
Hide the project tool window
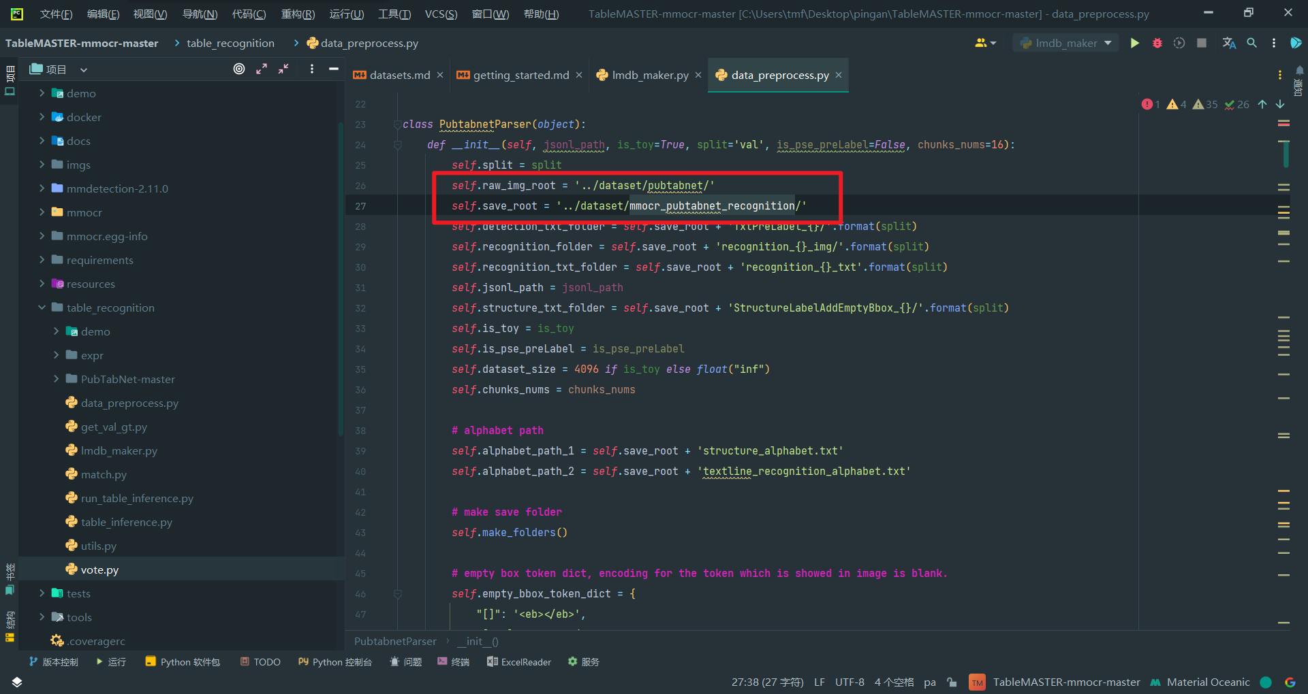334,69
